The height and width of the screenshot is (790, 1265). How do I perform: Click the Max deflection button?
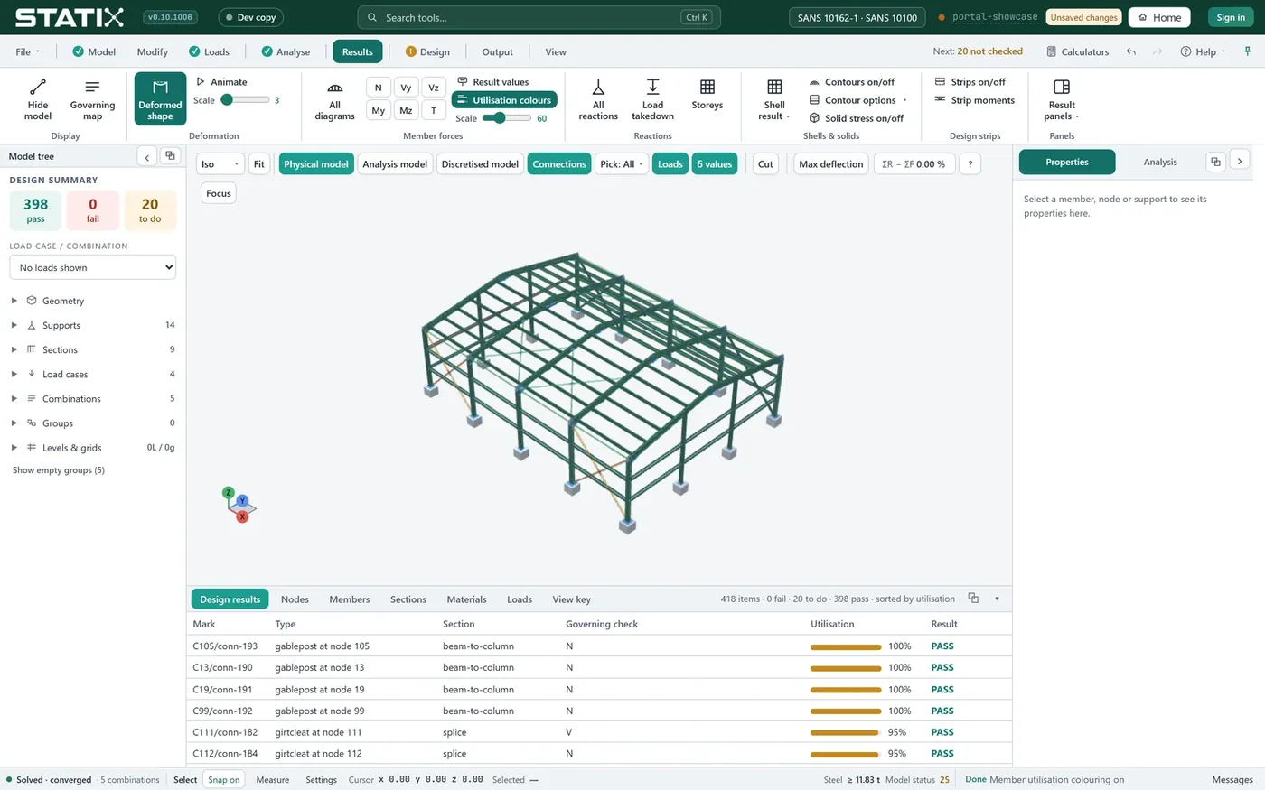[831, 164]
